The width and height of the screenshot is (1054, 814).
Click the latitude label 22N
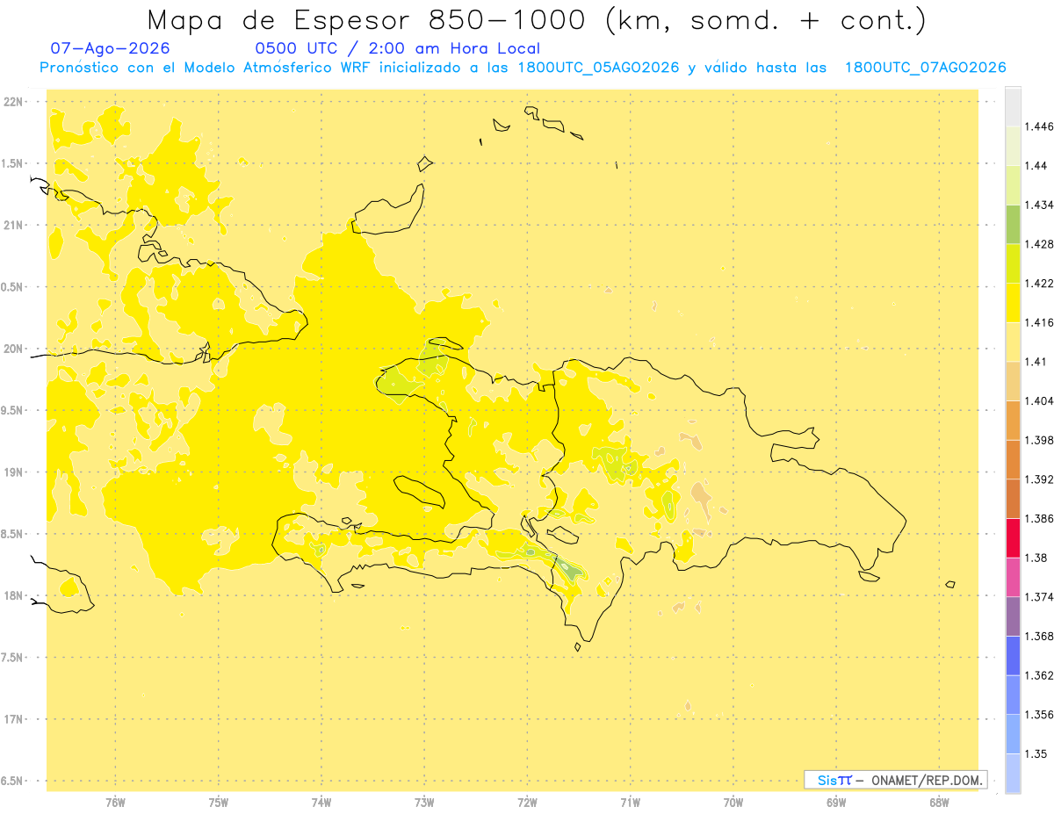(14, 101)
